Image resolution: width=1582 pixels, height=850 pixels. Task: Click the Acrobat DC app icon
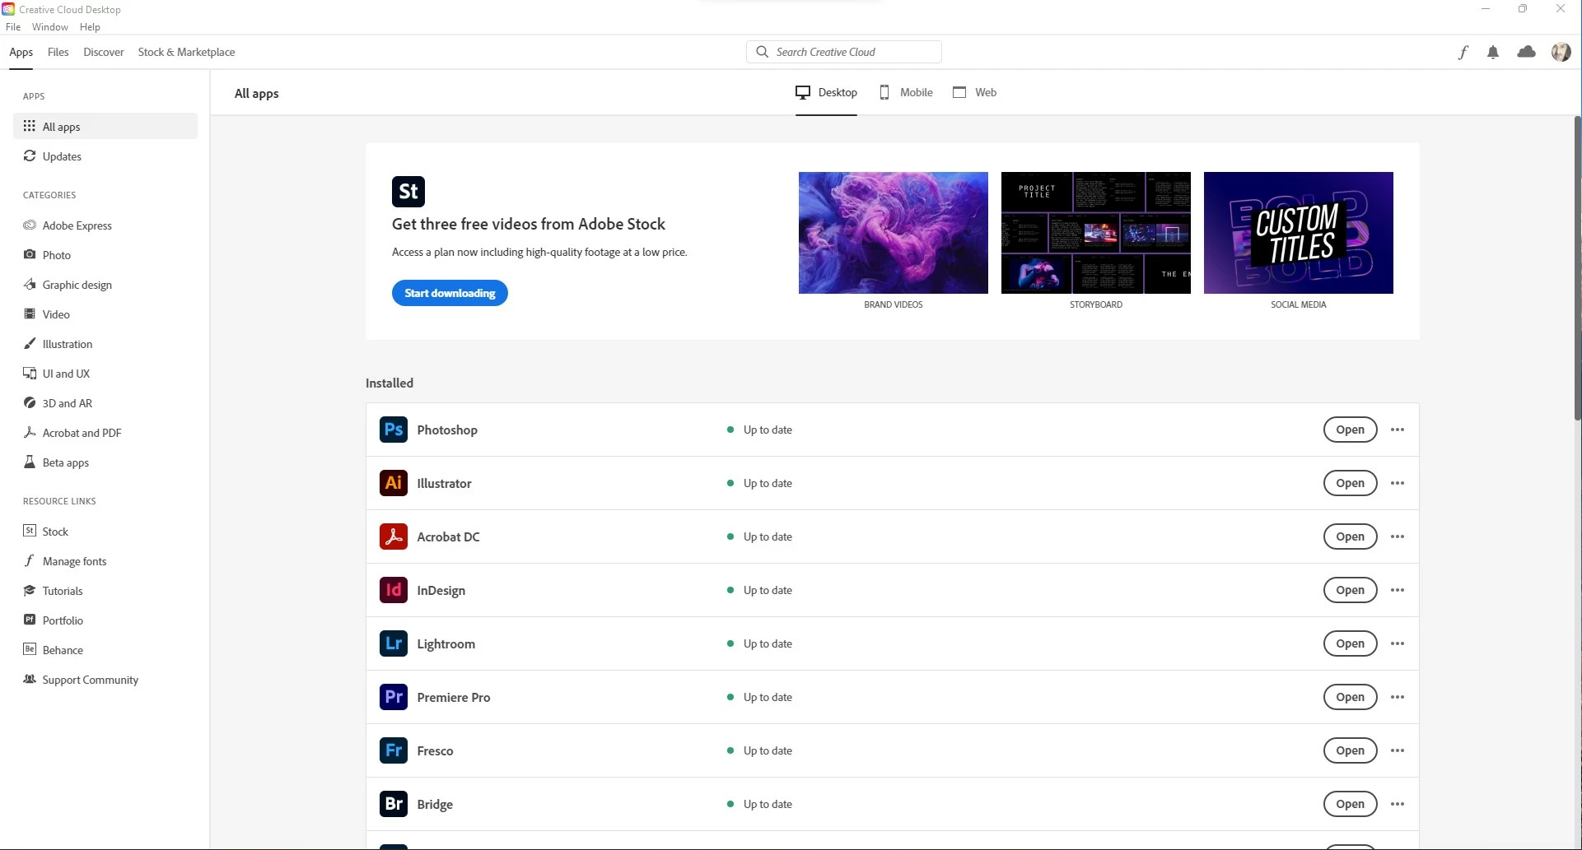(x=394, y=536)
